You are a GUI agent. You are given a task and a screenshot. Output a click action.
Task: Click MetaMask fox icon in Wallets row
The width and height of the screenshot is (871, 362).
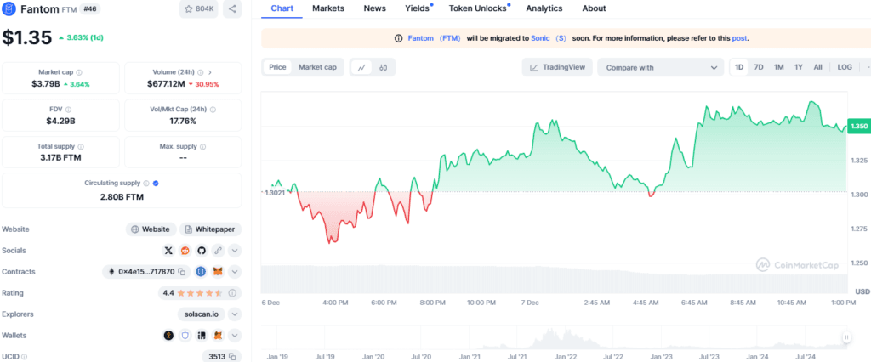[x=219, y=336]
